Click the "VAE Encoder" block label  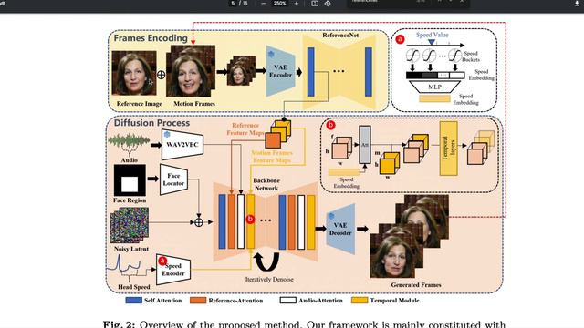pyautogui.click(x=280, y=71)
